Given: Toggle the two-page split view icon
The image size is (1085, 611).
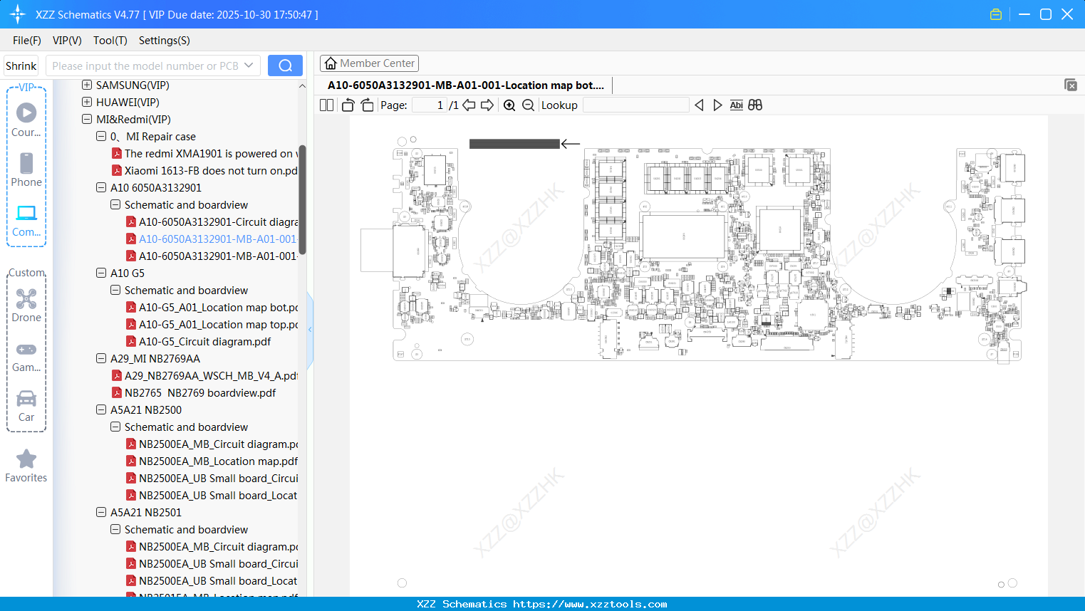Looking at the screenshot, I should pyautogui.click(x=327, y=105).
